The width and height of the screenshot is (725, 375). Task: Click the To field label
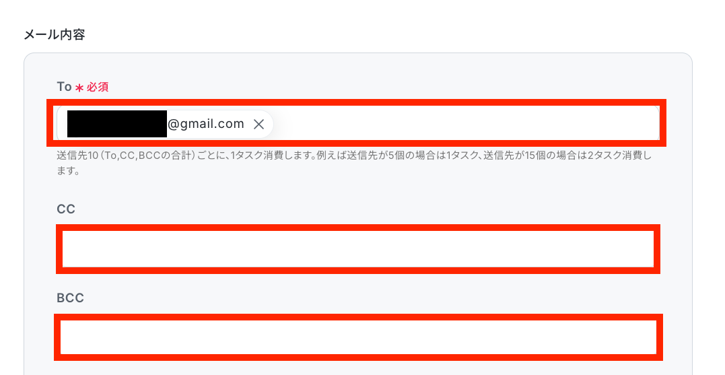[64, 86]
